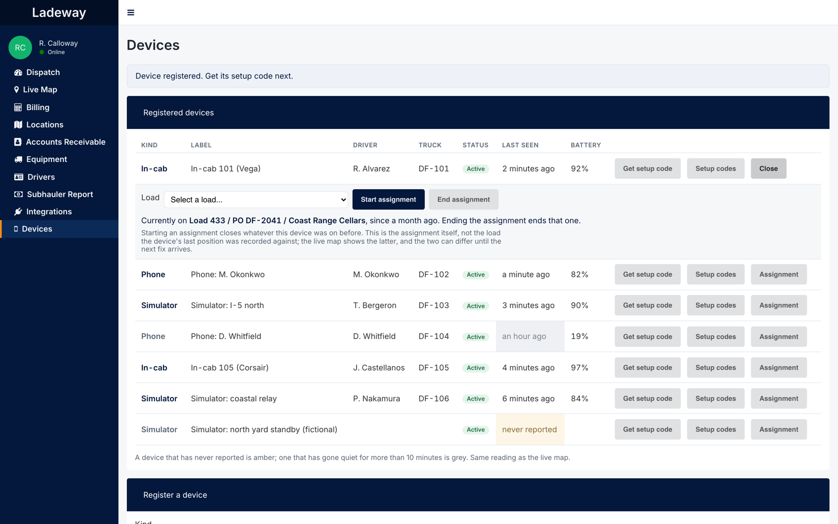Click the Locations map icon
This screenshot has width=838, height=524.
pyautogui.click(x=18, y=125)
